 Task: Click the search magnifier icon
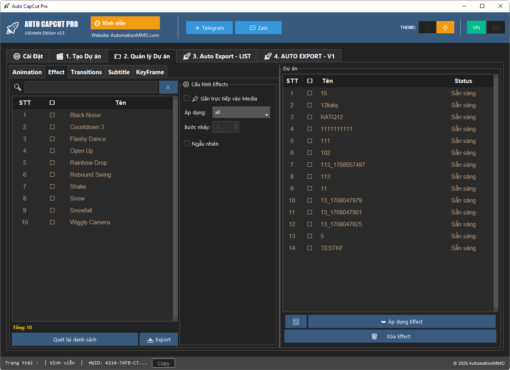(x=18, y=87)
